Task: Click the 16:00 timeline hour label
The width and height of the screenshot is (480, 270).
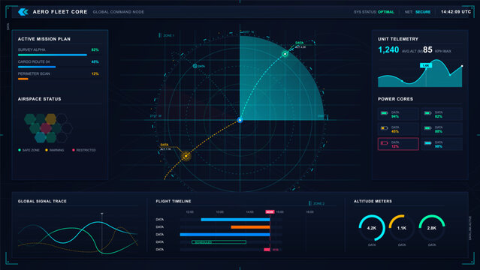Action: [309, 212]
